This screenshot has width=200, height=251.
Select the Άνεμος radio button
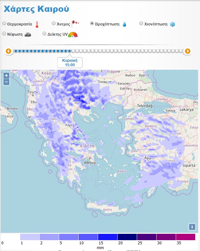[54, 24]
